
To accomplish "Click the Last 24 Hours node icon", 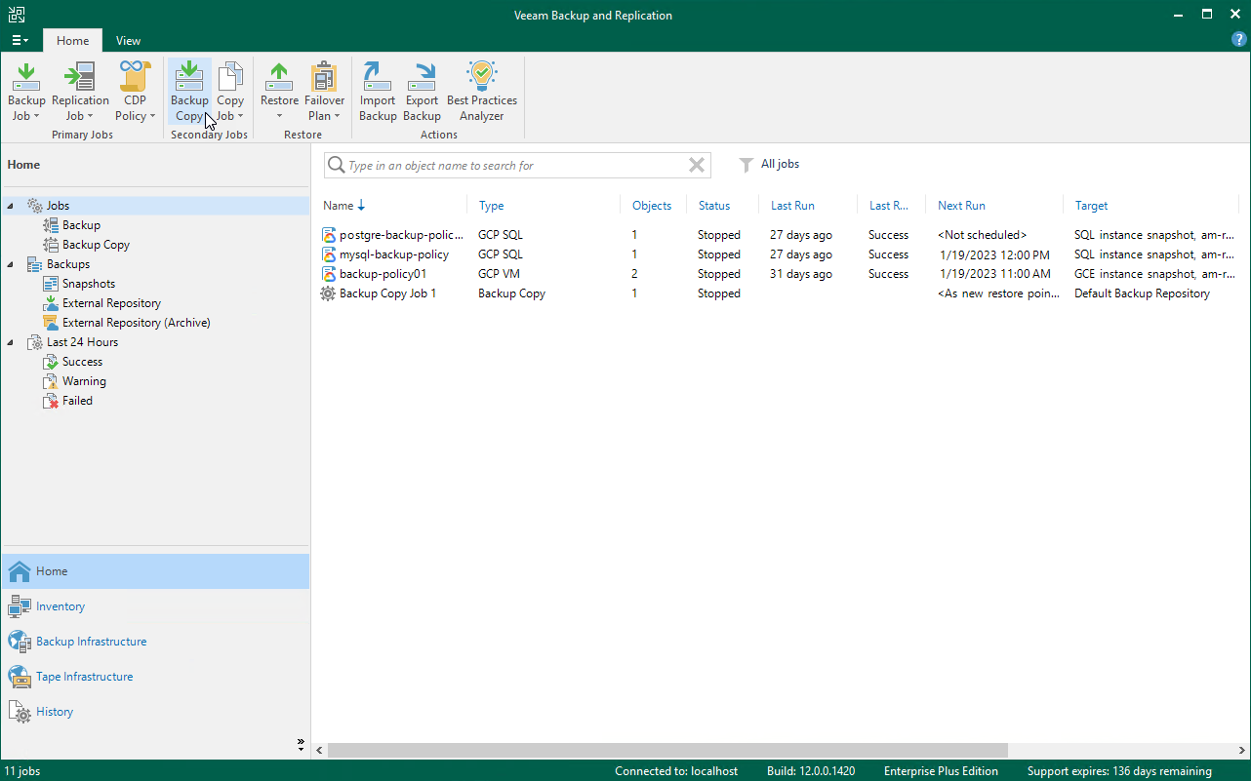I will point(34,342).
